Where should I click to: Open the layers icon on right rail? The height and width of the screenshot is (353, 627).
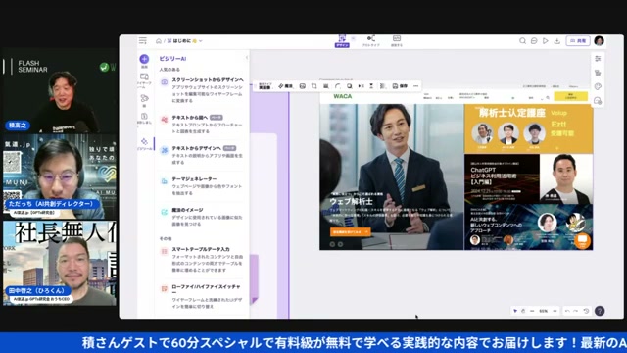coord(598,73)
